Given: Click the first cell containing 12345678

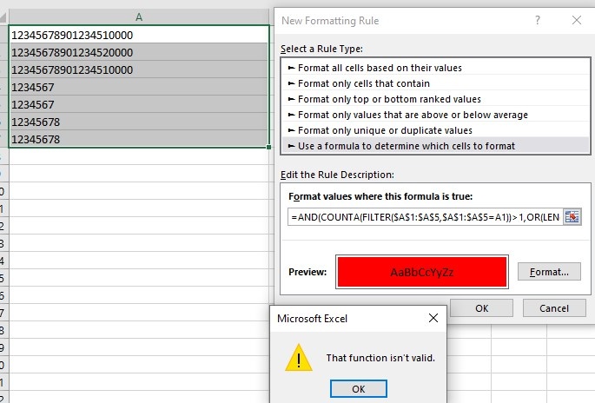Looking at the screenshot, I should [139, 122].
